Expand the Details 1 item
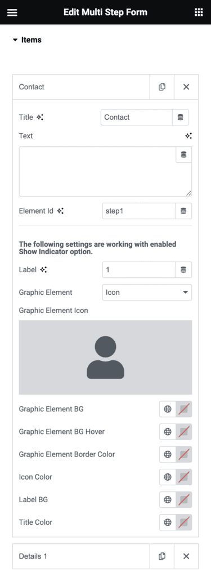The height and width of the screenshot is (575, 211). (81, 556)
